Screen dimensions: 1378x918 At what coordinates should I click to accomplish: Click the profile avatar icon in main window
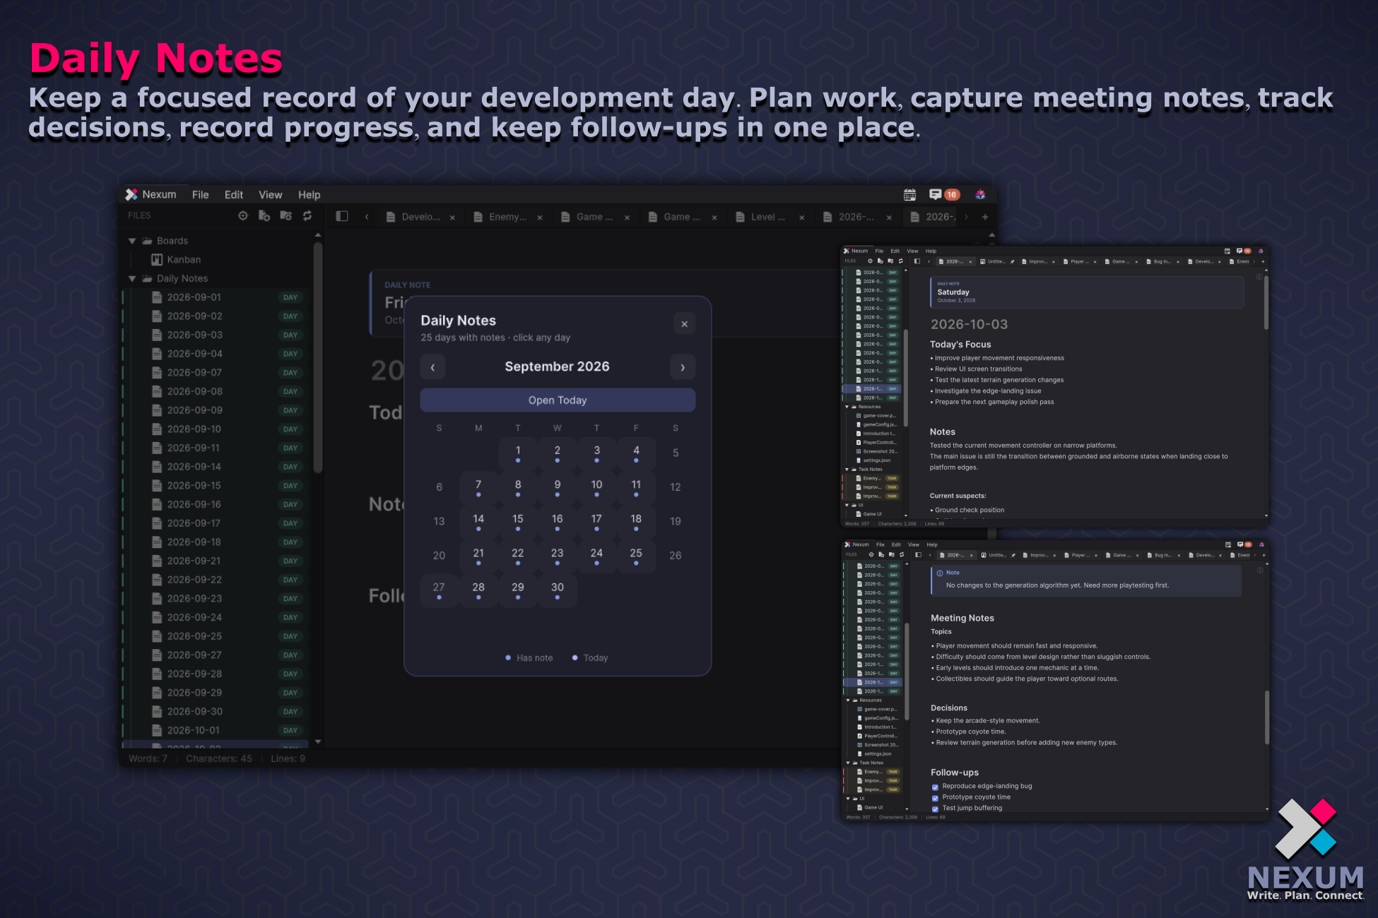point(980,195)
